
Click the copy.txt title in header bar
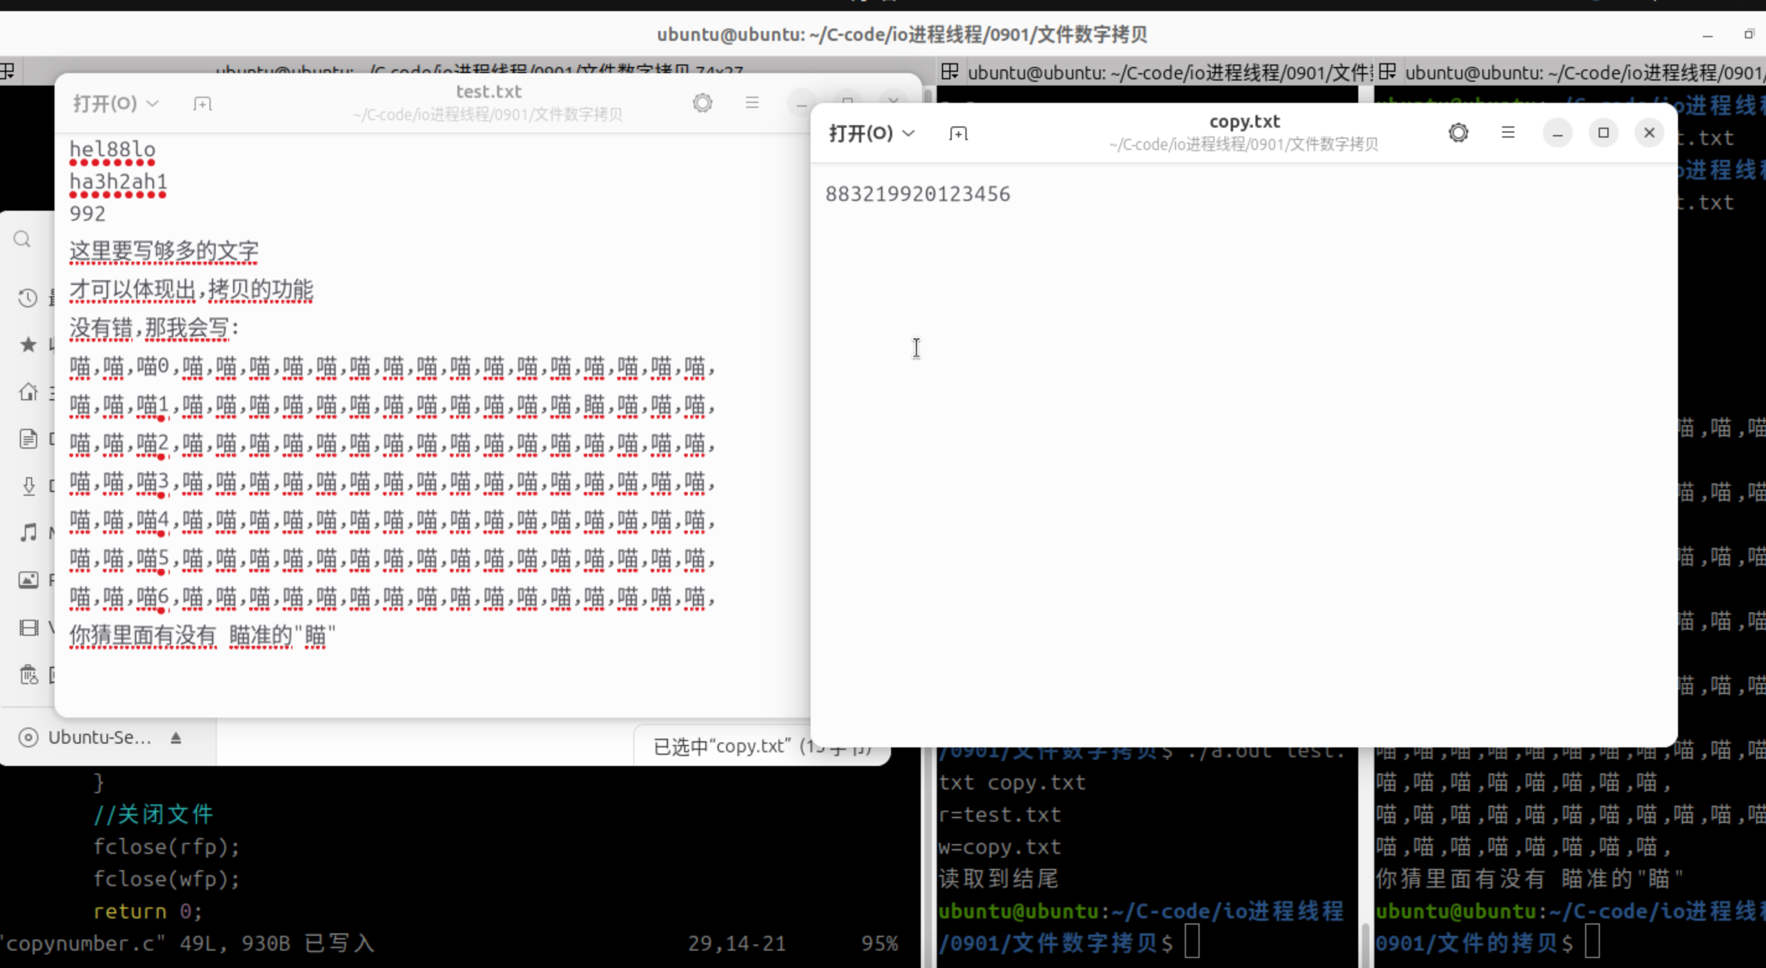tap(1244, 121)
